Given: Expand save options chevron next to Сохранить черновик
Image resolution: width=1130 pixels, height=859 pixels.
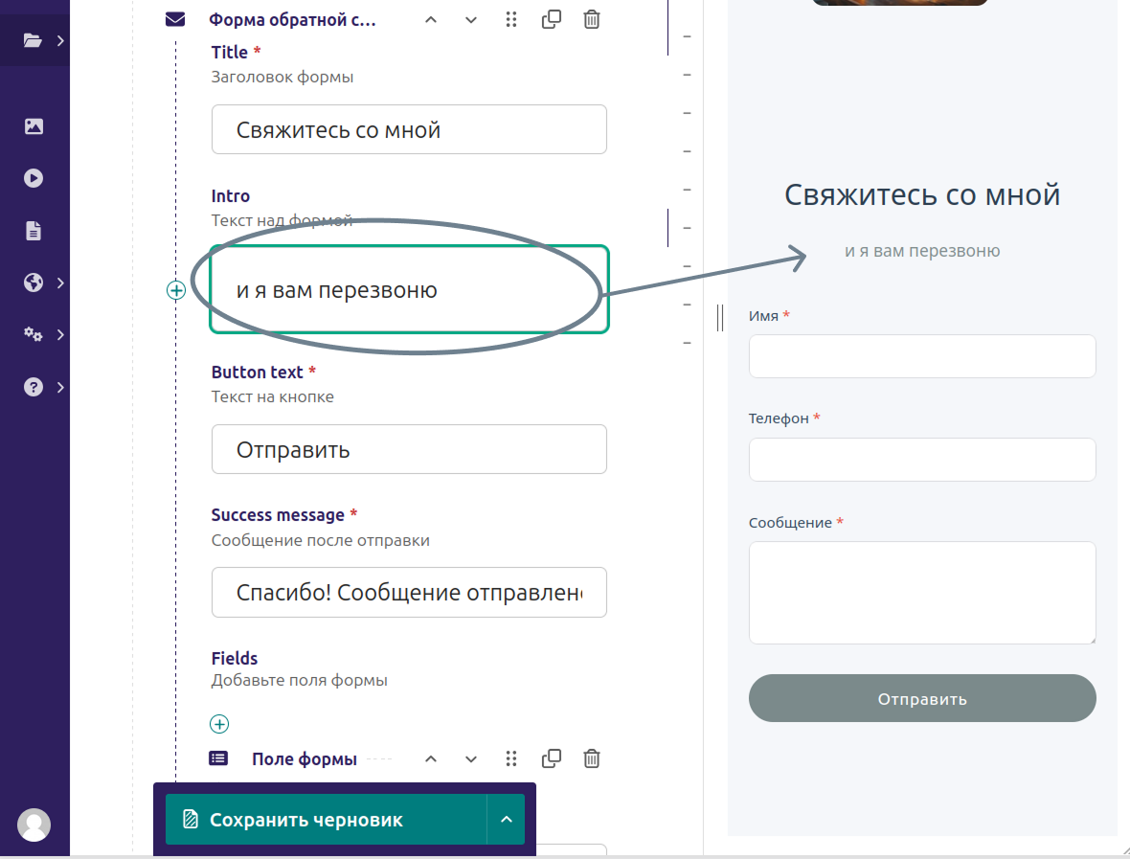Looking at the screenshot, I should (507, 820).
